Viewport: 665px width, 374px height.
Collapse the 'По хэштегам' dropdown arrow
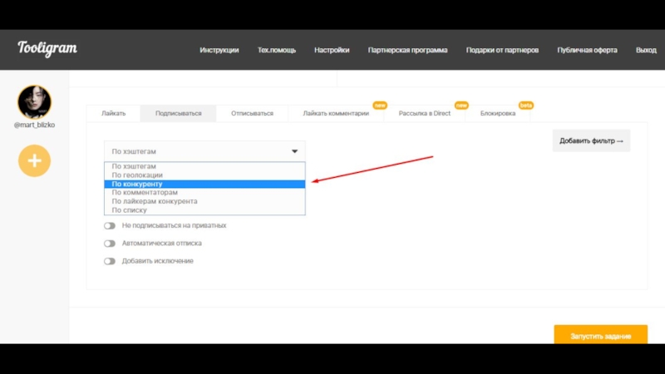[x=294, y=151]
